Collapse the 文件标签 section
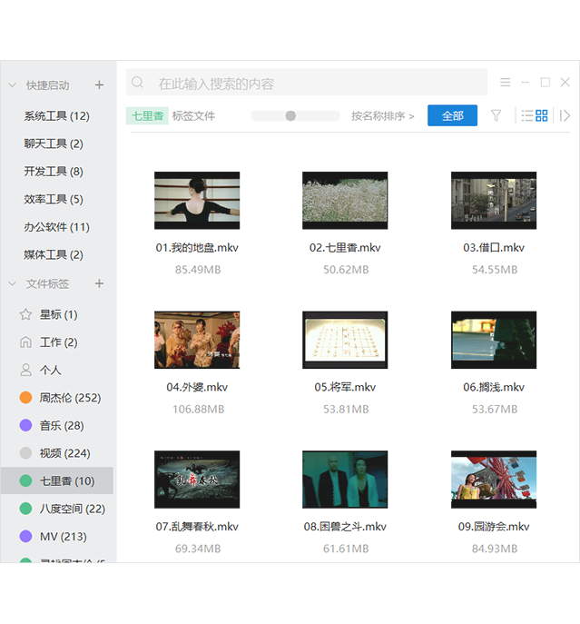 [x=13, y=284]
